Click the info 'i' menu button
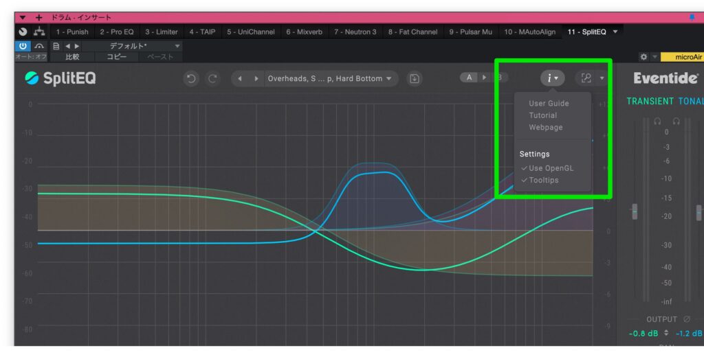Screen dimensions: 704x359 click(552, 78)
